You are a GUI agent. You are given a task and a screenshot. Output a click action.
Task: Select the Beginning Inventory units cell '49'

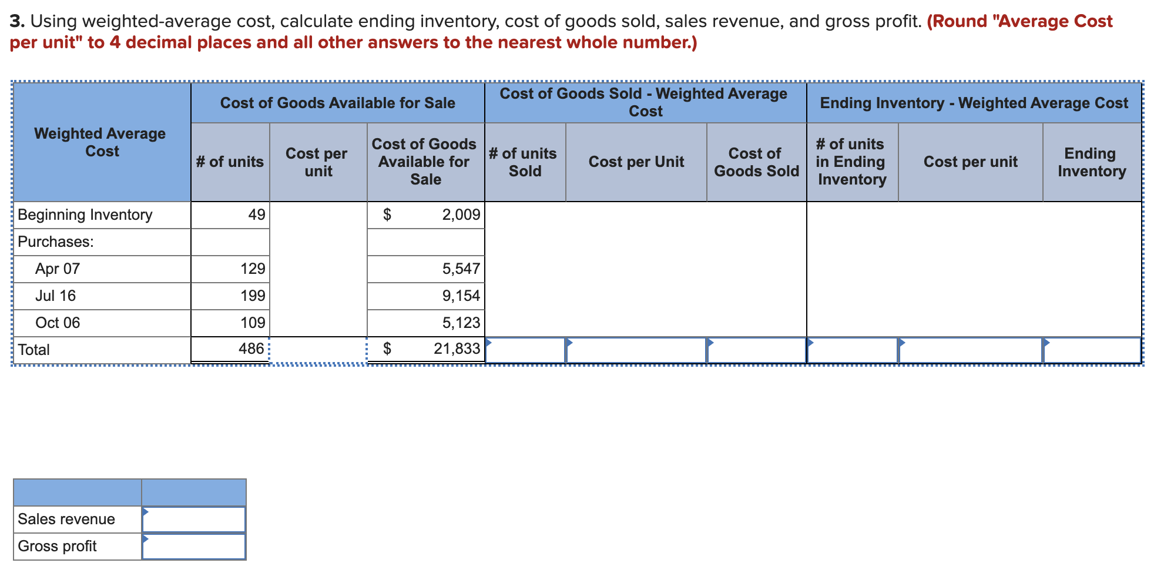pyautogui.click(x=230, y=215)
